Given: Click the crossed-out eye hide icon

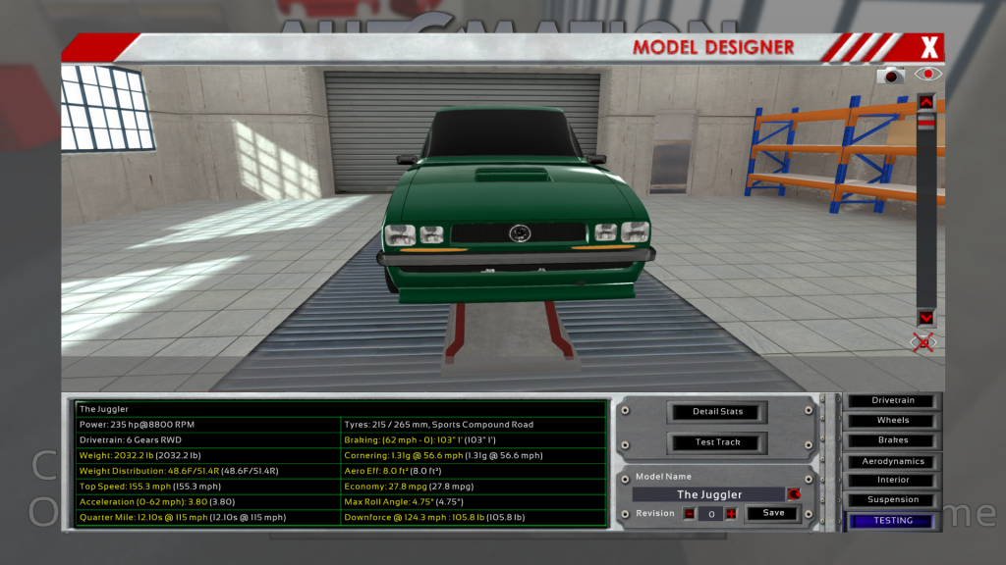Looking at the screenshot, I should click(924, 342).
